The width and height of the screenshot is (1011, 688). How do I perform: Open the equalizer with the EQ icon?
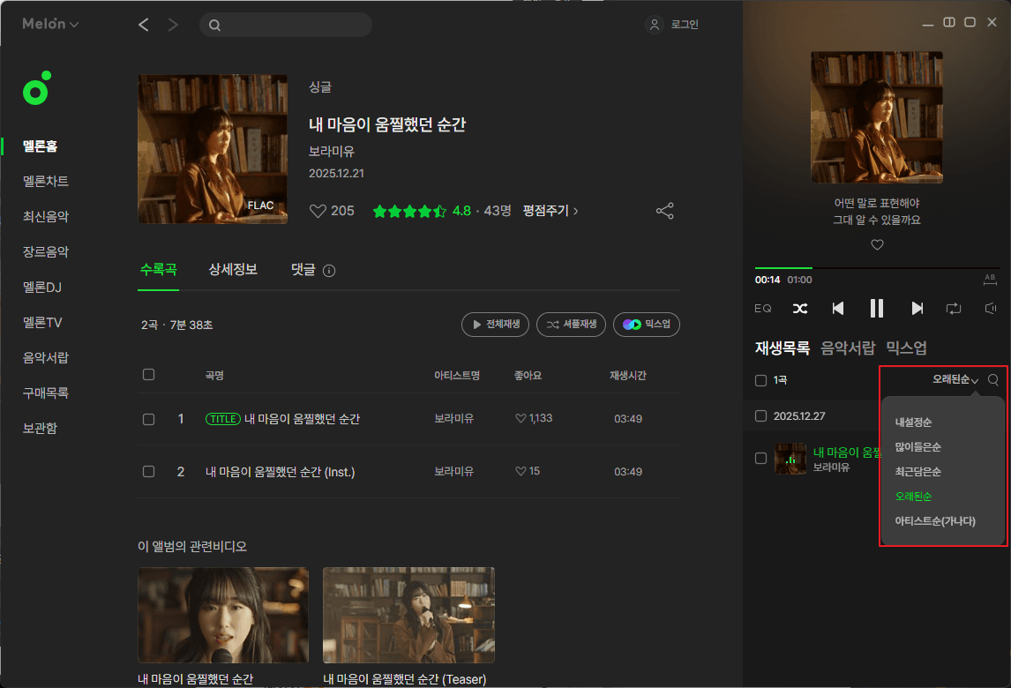[x=762, y=308]
